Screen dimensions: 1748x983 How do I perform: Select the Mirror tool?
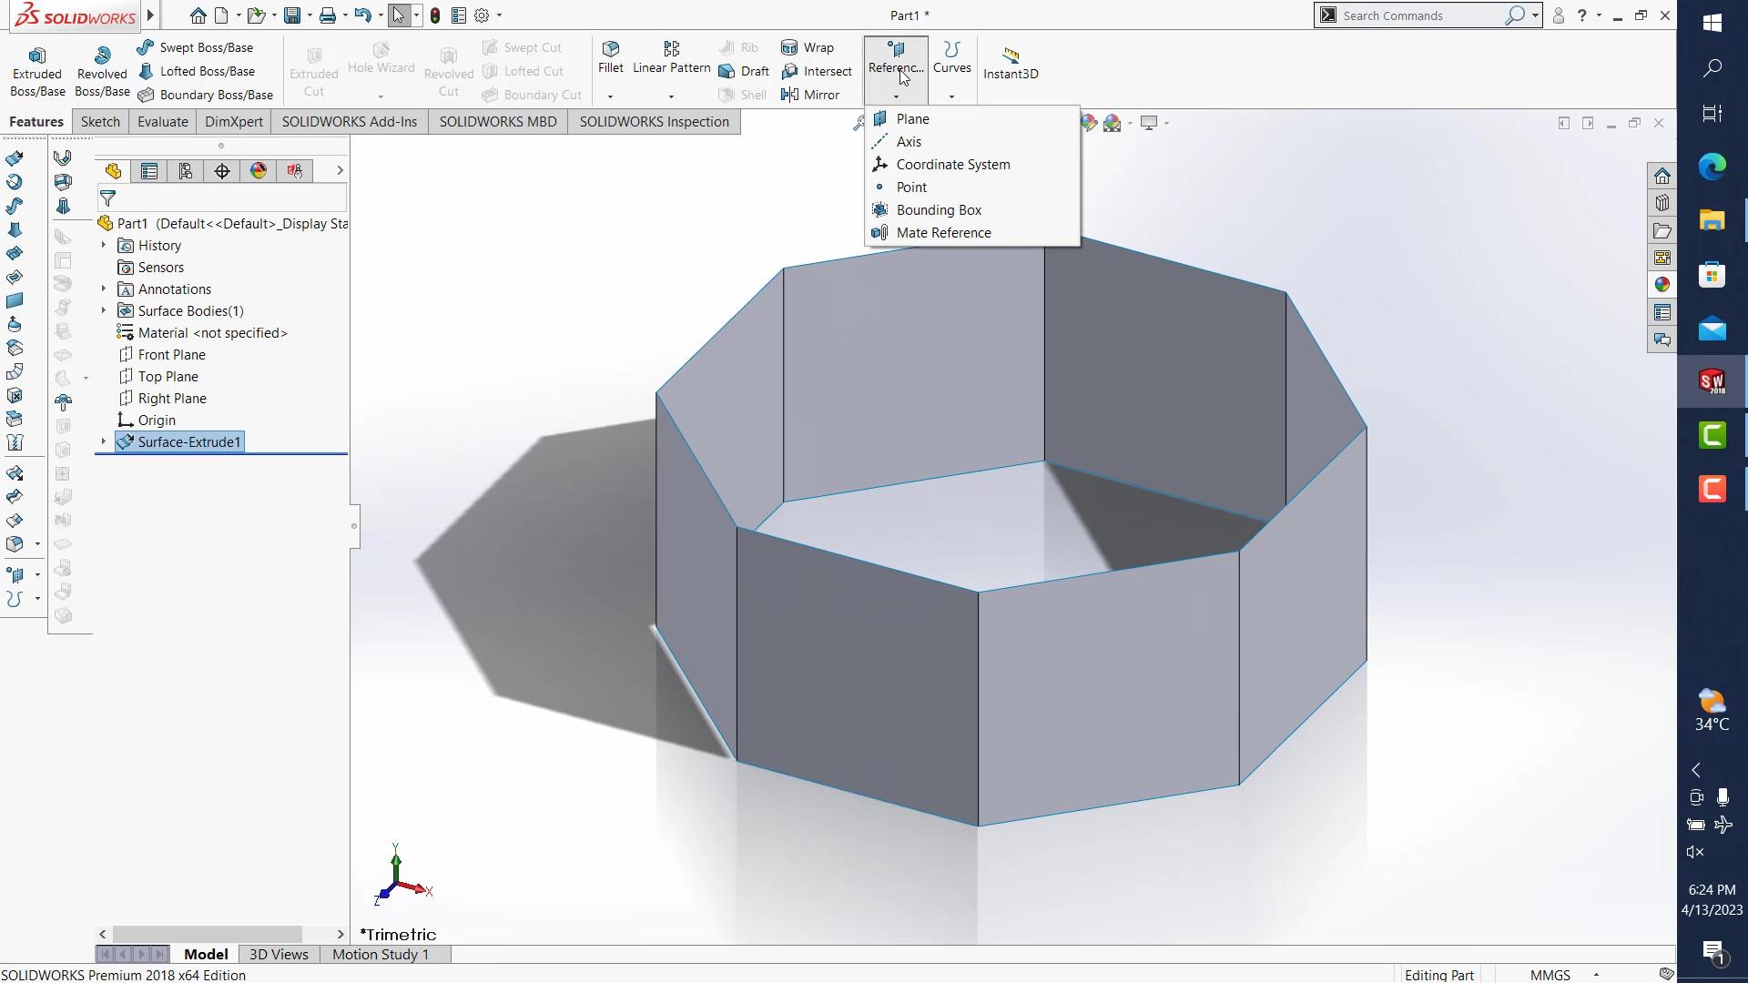point(810,95)
